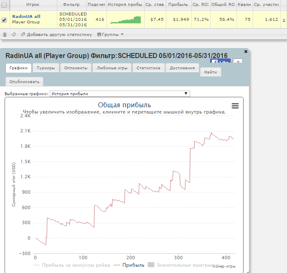The image size is (287, 273).
Task: Open the 'Статистика' tab
Action: point(148,68)
